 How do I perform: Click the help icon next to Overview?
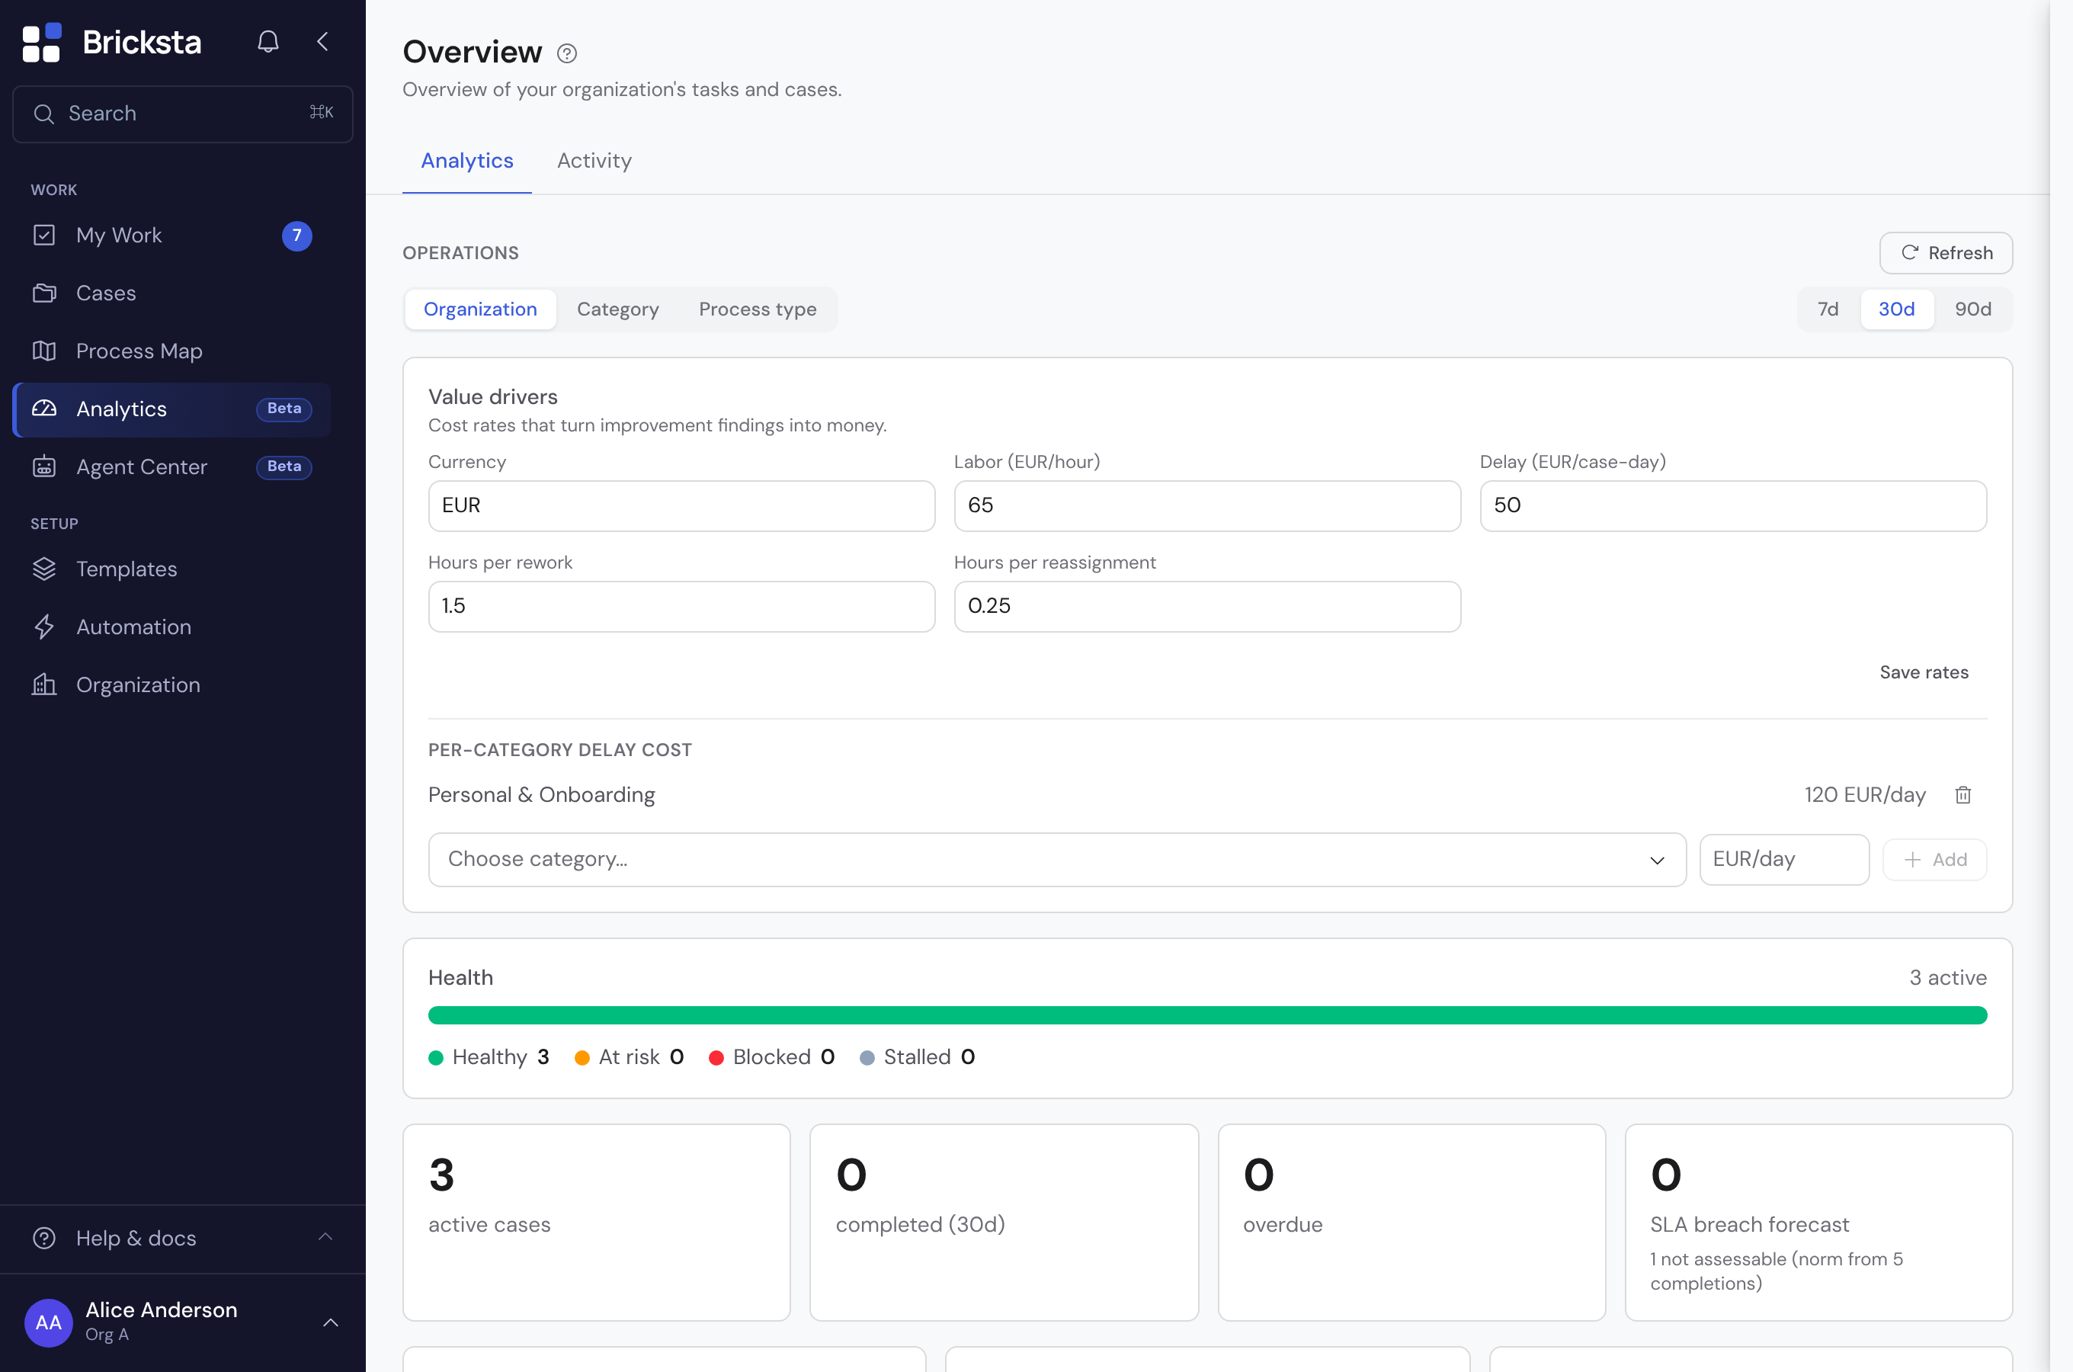(567, 53)
